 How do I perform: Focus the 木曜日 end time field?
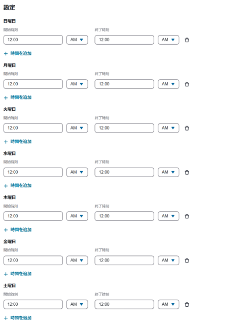point(124,216)
